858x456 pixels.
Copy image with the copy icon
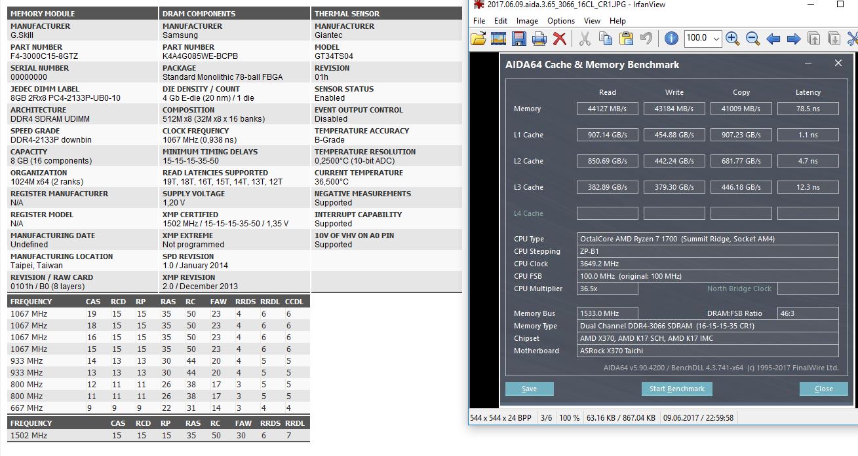point(606,39)
